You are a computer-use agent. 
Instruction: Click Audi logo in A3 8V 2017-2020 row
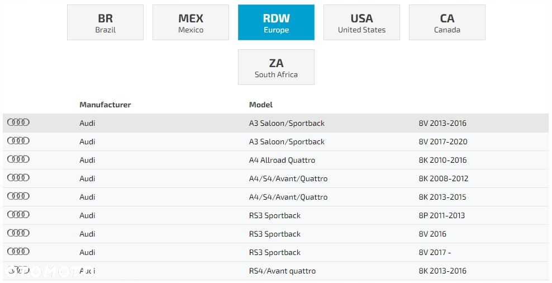click(18, 140)
